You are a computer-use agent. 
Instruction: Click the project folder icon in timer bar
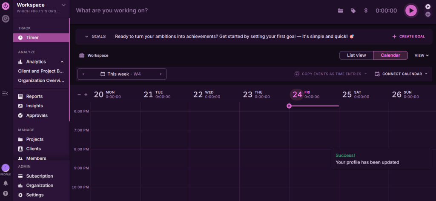tap(341, 11)
